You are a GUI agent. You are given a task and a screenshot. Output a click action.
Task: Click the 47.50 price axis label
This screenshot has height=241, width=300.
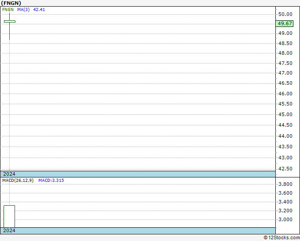click(285, 63)
